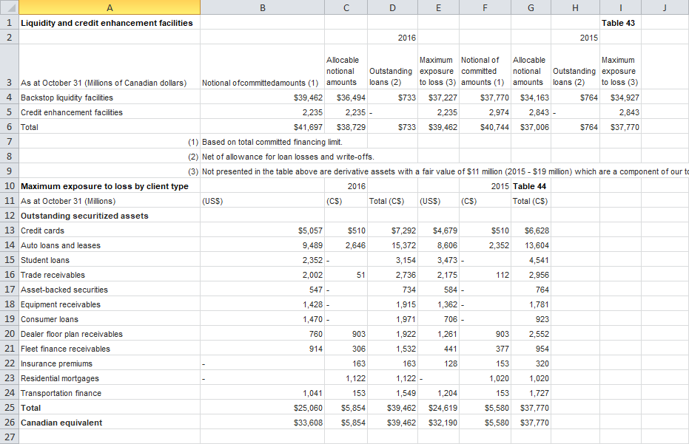This screenshot has height=444, width=689.
Task: Select row 25 header
Action: click(x=9, y=408)
